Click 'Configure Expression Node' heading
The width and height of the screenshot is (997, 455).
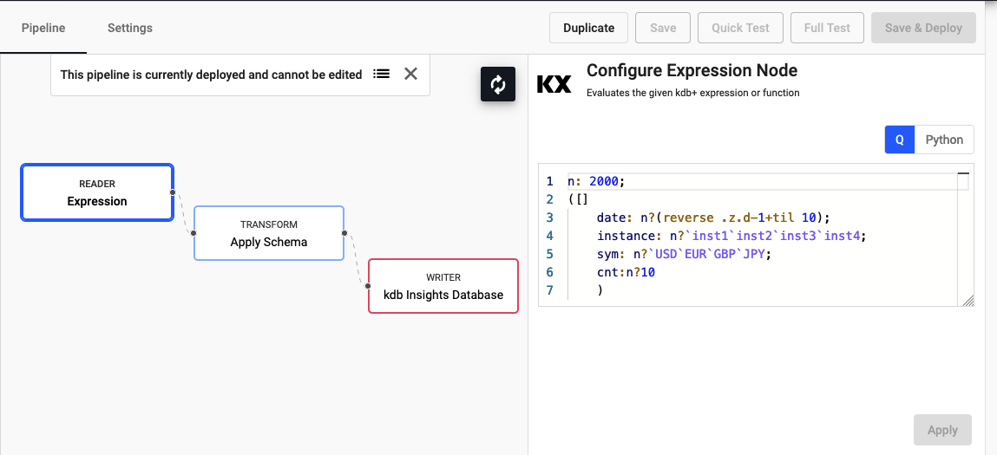point(692,70)
